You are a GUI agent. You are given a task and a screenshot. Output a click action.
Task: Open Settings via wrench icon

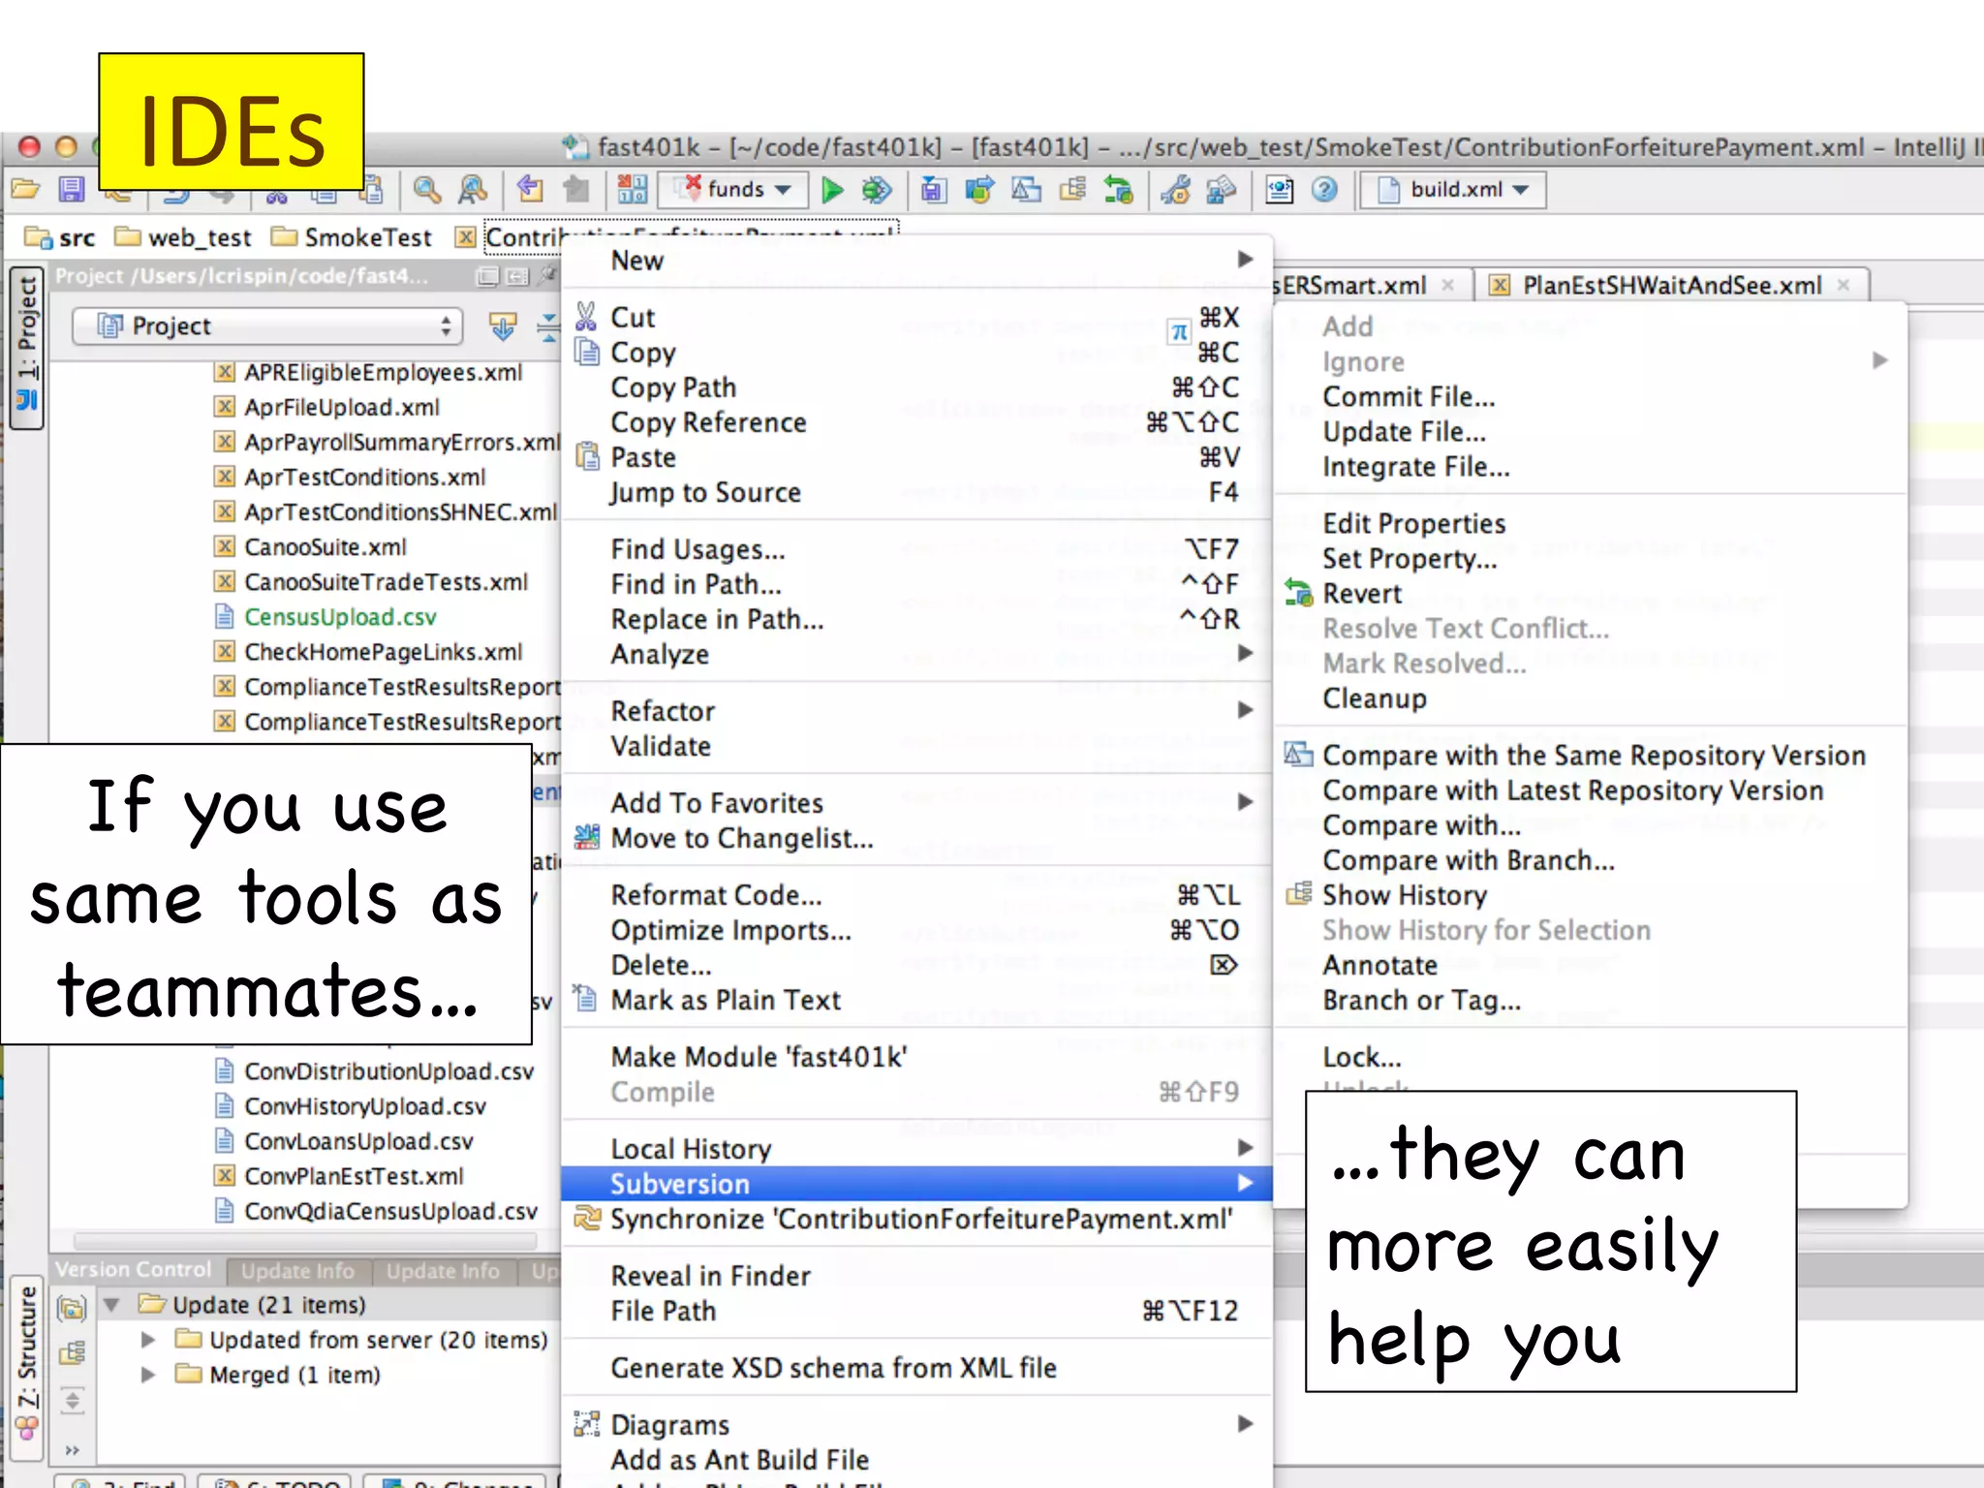(1176, 189)
